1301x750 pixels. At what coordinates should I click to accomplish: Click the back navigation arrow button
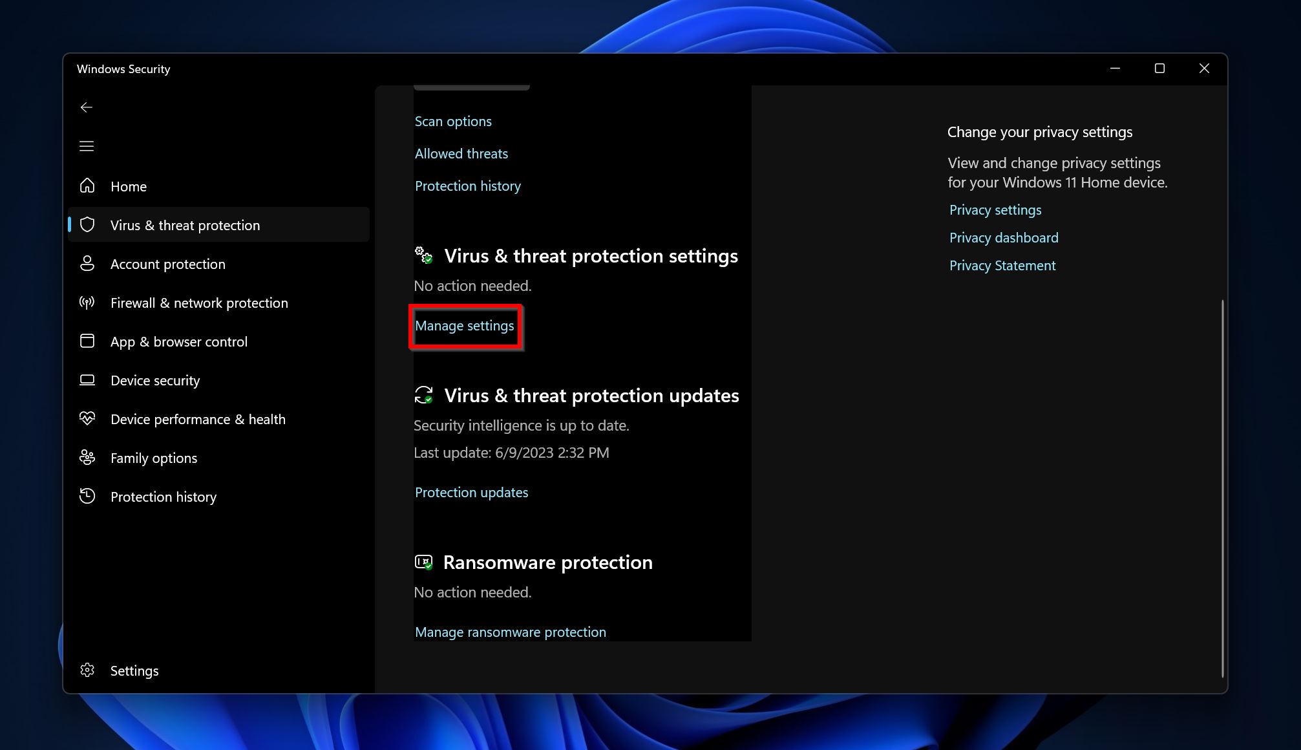[x=87, y=107]
